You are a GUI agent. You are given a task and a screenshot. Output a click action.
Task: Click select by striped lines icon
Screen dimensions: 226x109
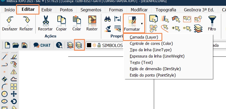[165, 19]
